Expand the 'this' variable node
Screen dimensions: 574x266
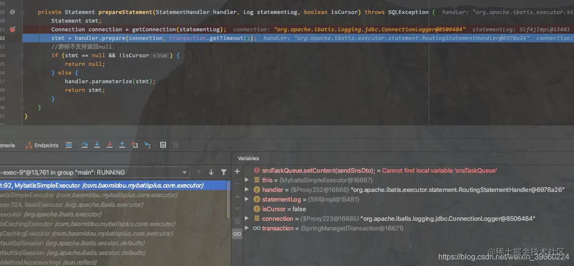tap(247, 180)
